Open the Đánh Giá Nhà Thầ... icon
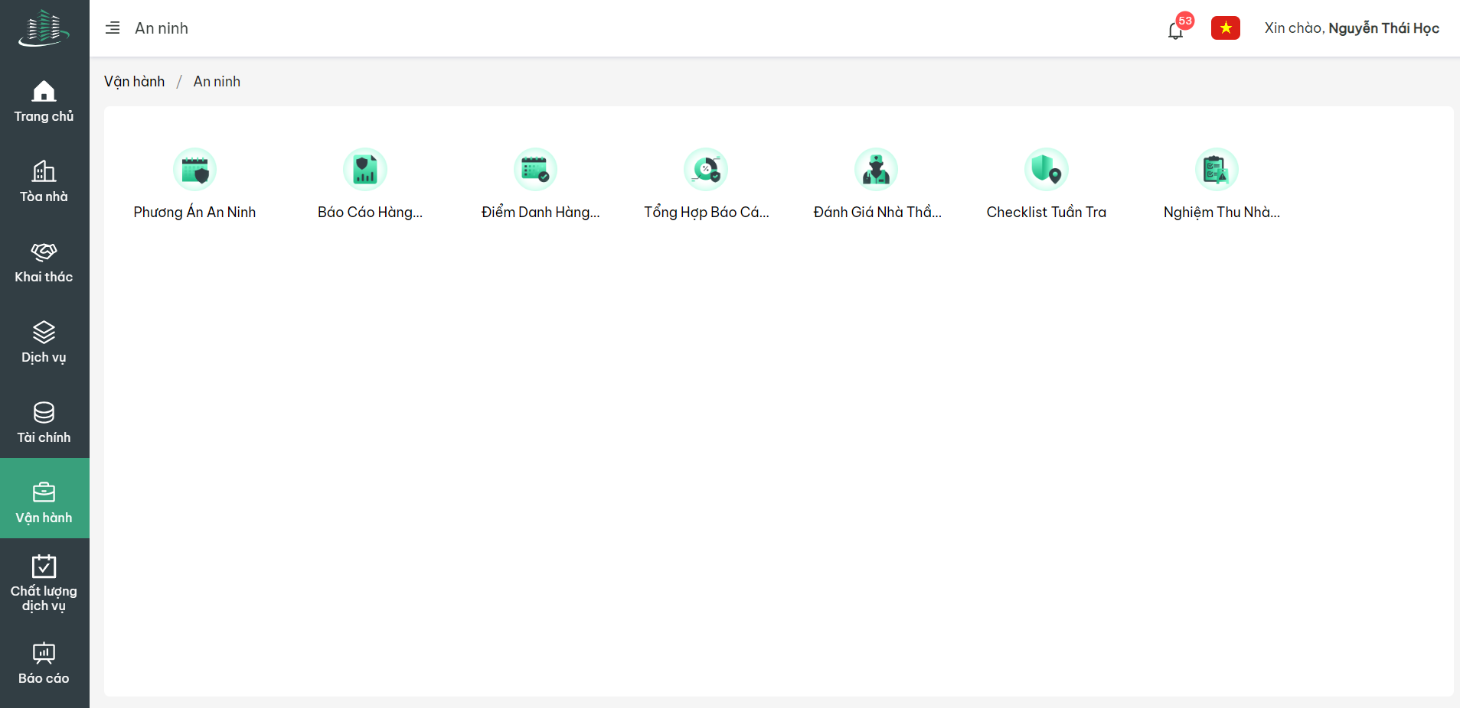The height and width of the screenshot is (708, 1460). tap(877, 169)
